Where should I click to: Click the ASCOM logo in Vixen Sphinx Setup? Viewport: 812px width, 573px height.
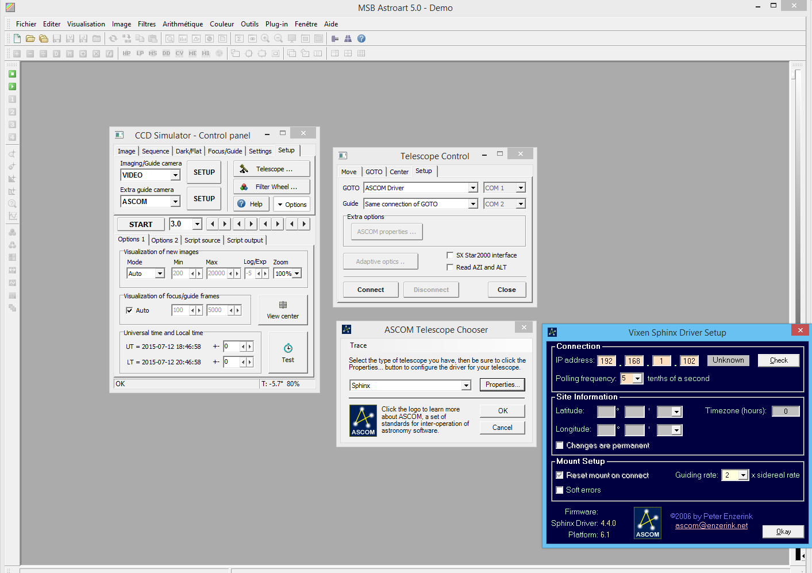point(648,523)
